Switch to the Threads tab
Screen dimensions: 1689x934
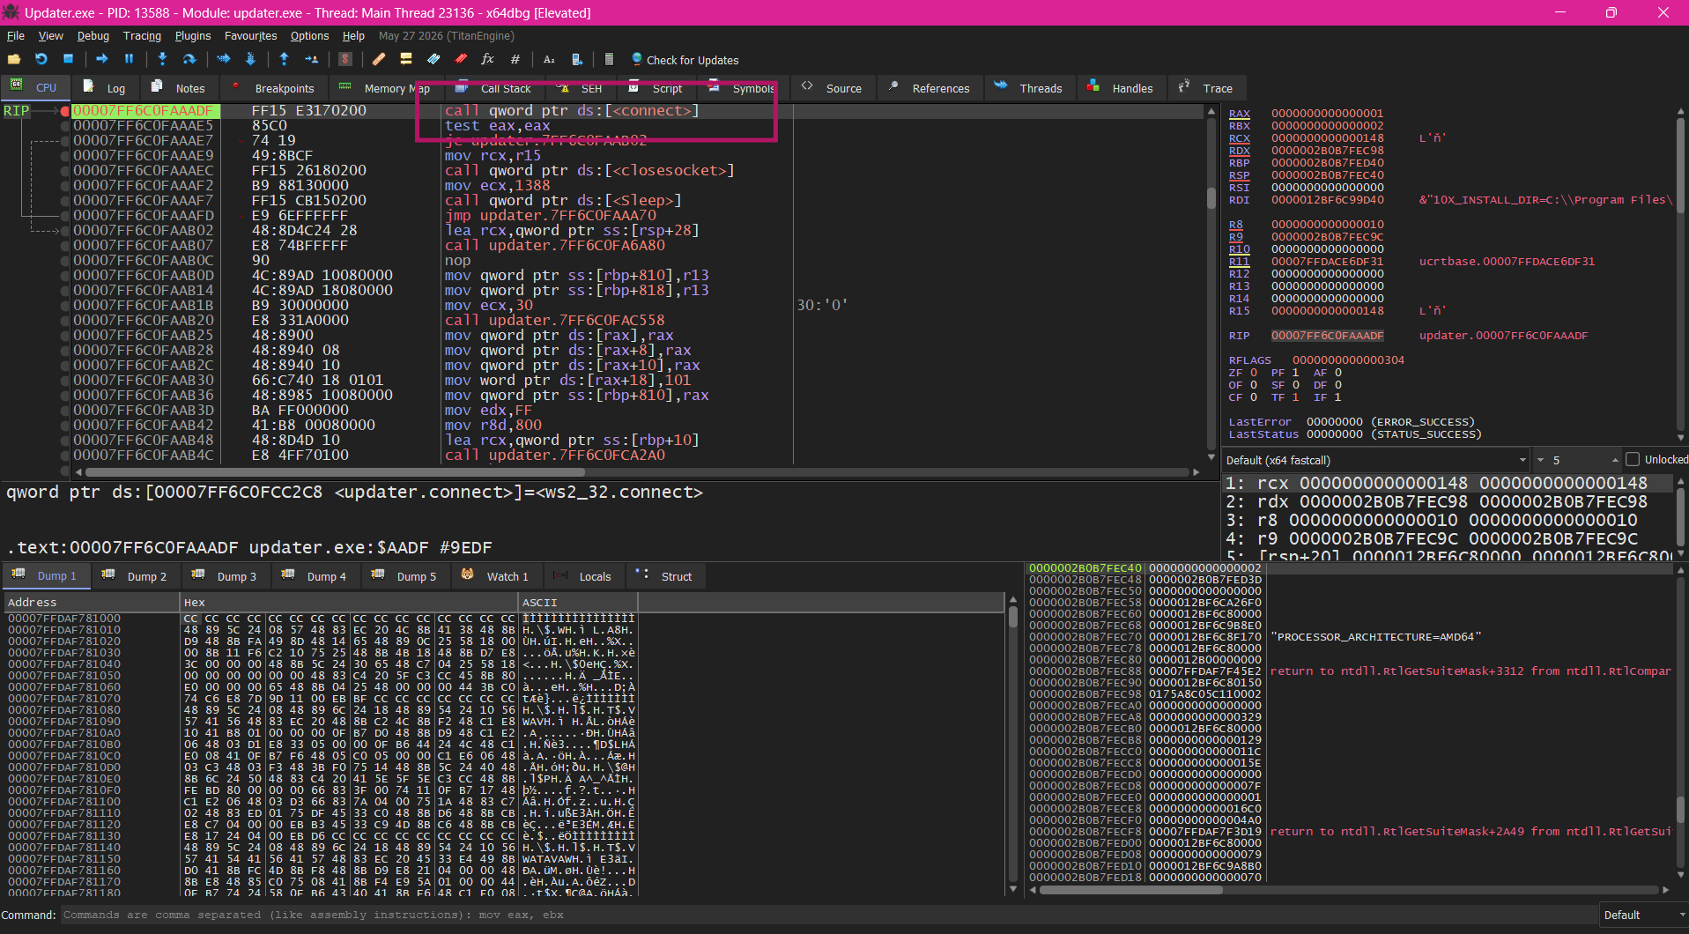1028,88
